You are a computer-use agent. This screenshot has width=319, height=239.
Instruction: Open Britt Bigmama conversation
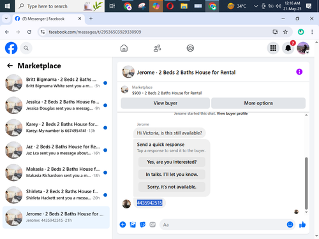point(56,83)
